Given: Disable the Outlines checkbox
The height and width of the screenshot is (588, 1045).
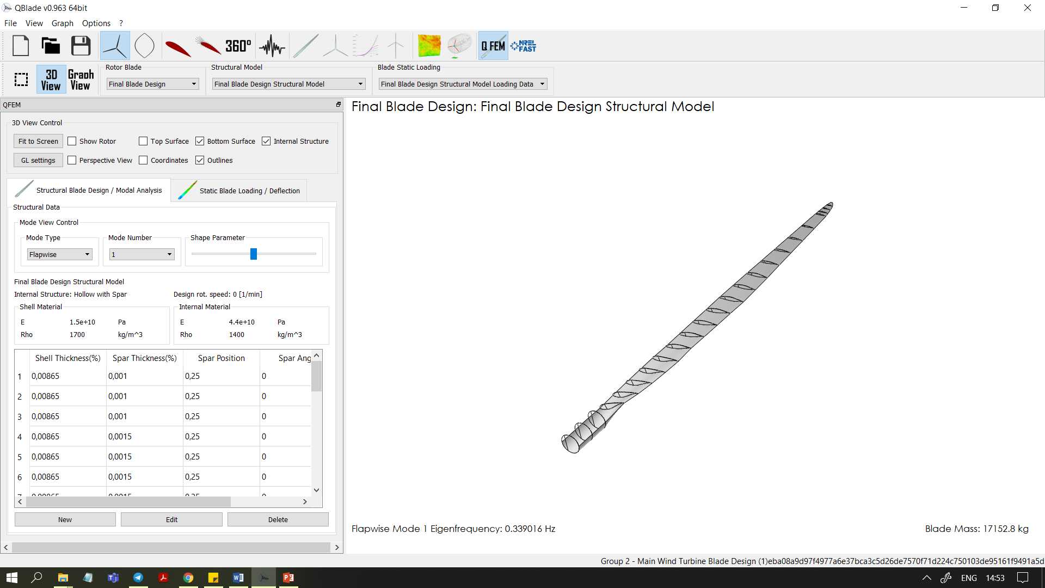Looking at the screenshot, I should 200,160.
